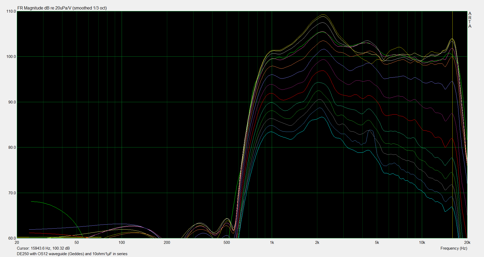Image resolution: width=484 pixels, height=257 pixels.
Task: Click the 110.0 y-axis label
Action: coord(11,11)
